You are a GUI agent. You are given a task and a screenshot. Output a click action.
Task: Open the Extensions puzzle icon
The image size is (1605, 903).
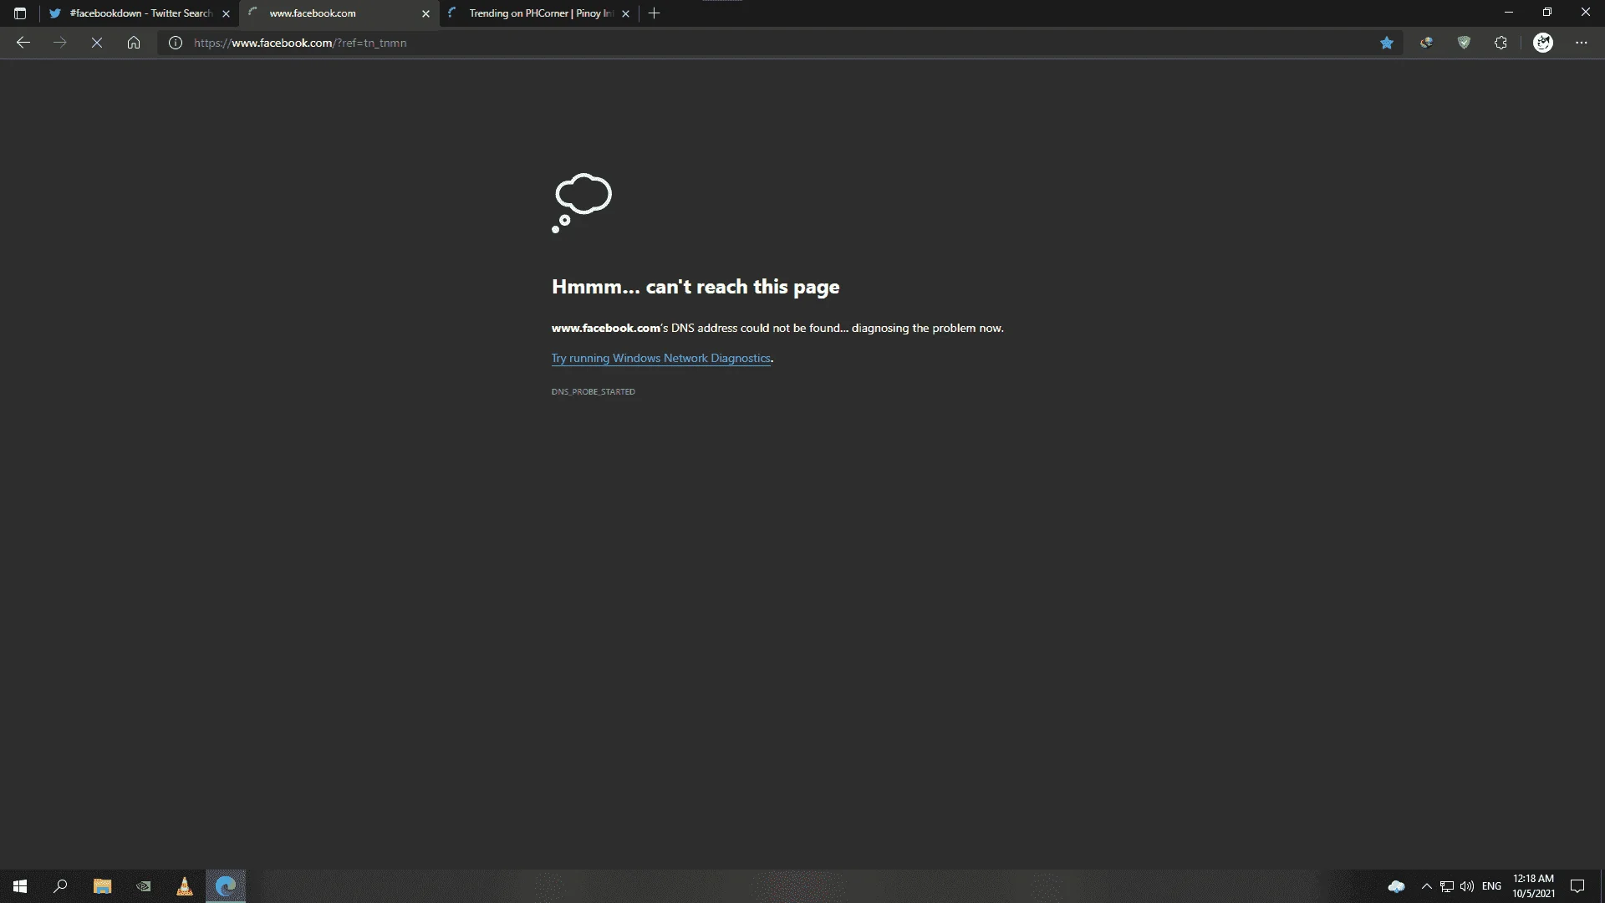pos(1501,43)
